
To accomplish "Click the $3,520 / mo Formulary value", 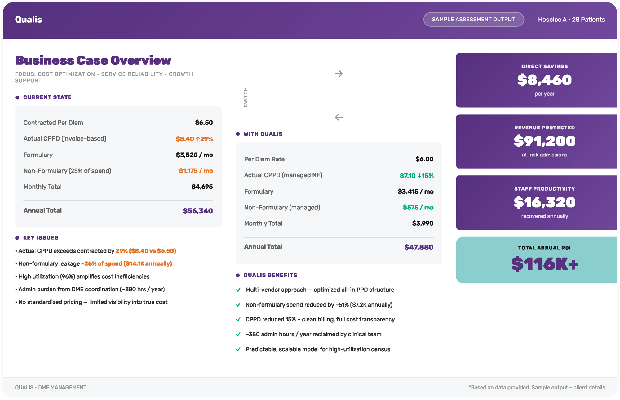I will 194,155.
